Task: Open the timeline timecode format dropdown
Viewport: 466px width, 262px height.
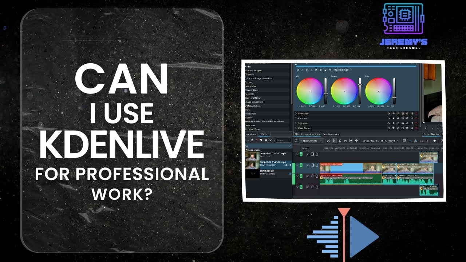Action: (x=398, y=140)
